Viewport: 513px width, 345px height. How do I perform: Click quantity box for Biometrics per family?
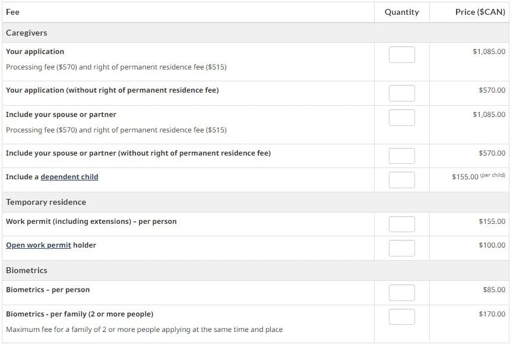(401, 317)
